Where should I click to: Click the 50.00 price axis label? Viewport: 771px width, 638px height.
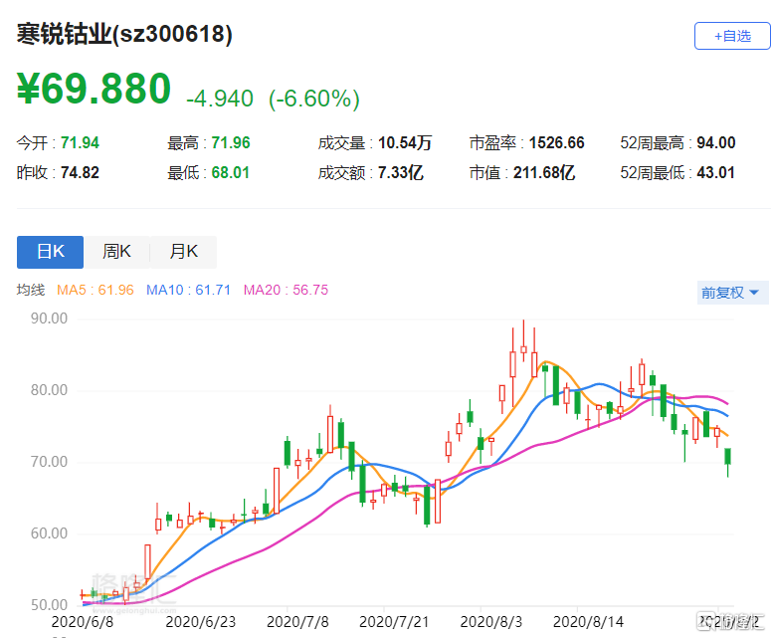(49, 605)
